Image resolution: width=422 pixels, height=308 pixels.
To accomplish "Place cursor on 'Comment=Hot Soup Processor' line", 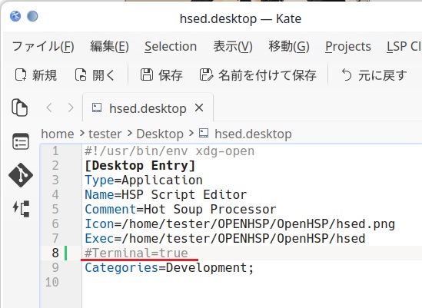I will tap(181, 209).
